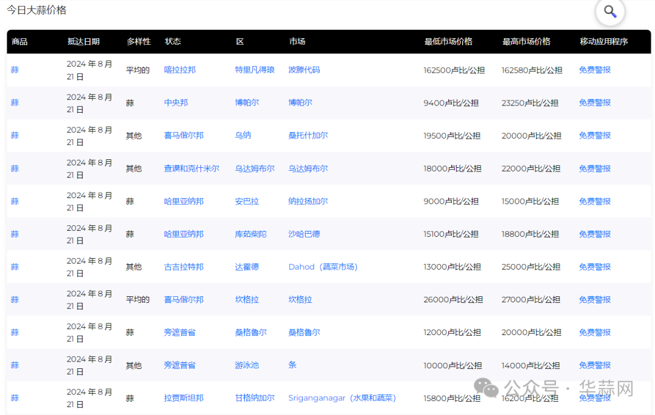The image size is (655, 415).
Task: Open 桑托什加尔 market link
Action: tap(308, 136)
